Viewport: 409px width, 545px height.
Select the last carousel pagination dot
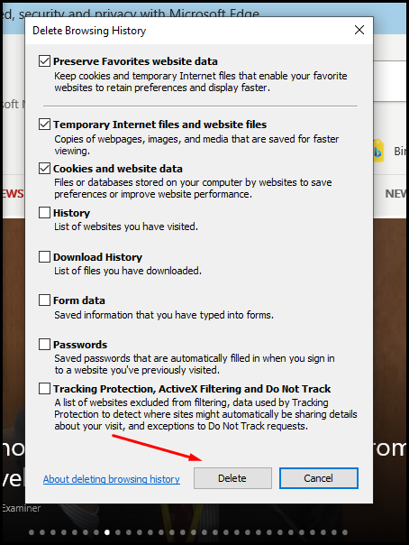coord(345,532)
